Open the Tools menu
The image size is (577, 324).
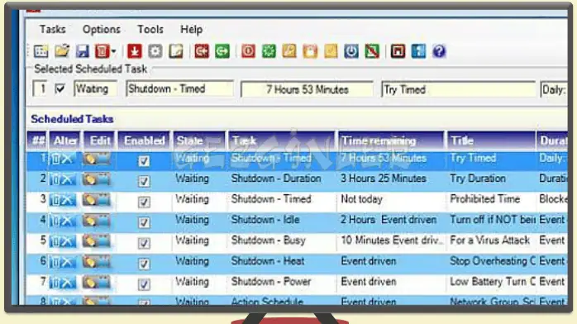point(150,29)
